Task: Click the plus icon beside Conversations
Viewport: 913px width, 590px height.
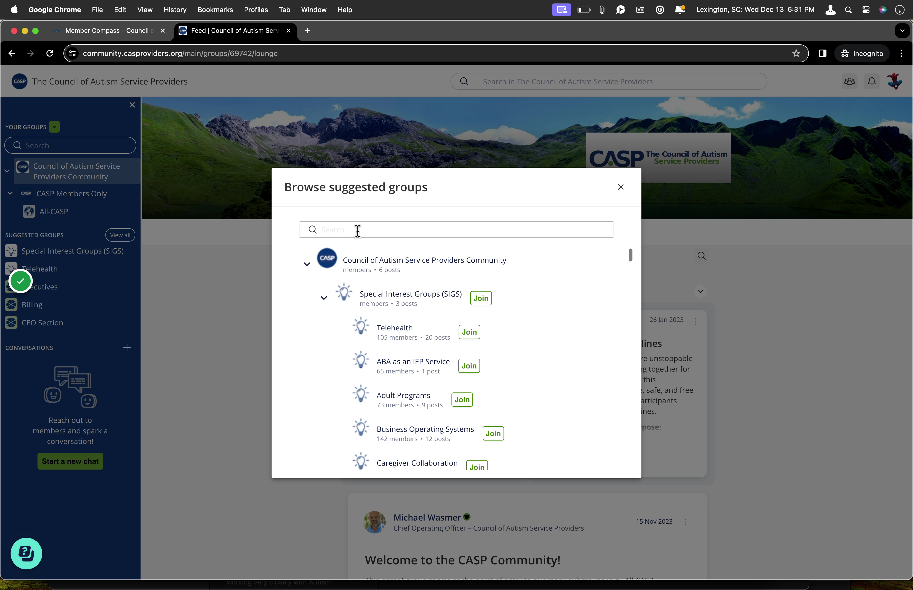Action: 127,348
